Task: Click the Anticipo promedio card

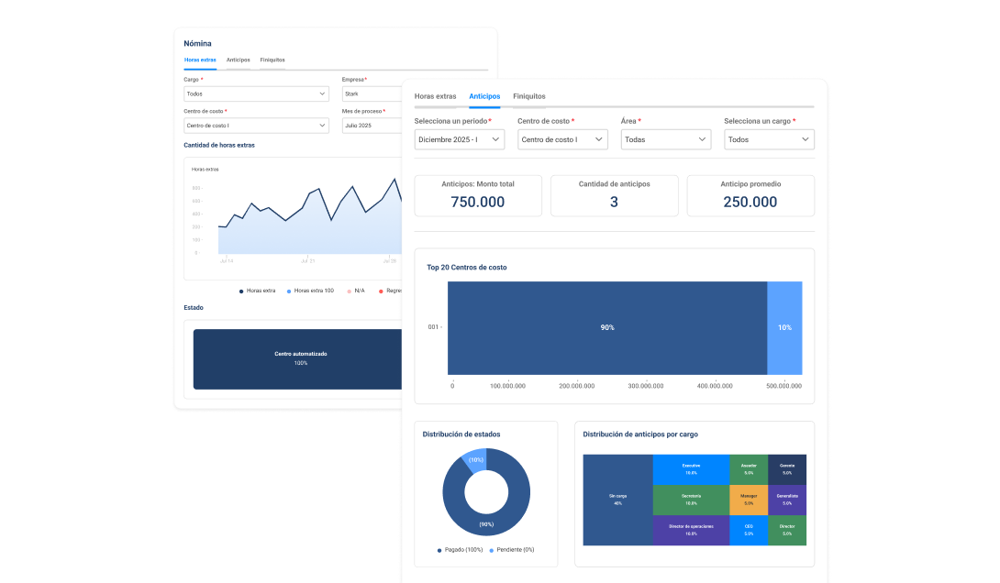Action: [750, 195]
